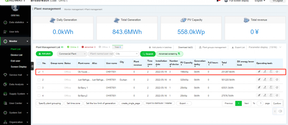
Task: Filter by Online: 0 tab
Action: coord(73,47)
